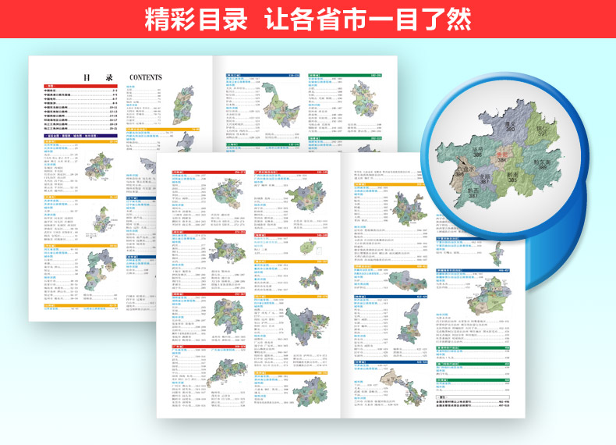This screenshot has height=445, width=616.
Task: Select the Hebei province map thumbnail
Action: (x=100, y=270)
